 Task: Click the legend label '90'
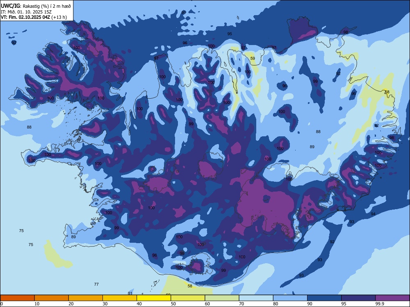click(x=310, y=304)
